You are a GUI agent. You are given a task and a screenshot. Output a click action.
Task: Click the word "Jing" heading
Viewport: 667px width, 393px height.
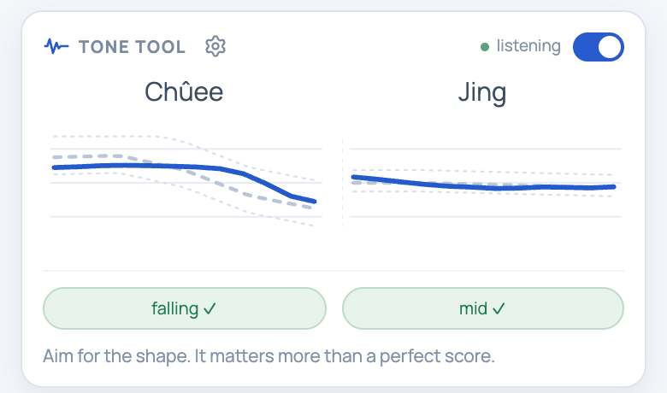pos(482,93)
